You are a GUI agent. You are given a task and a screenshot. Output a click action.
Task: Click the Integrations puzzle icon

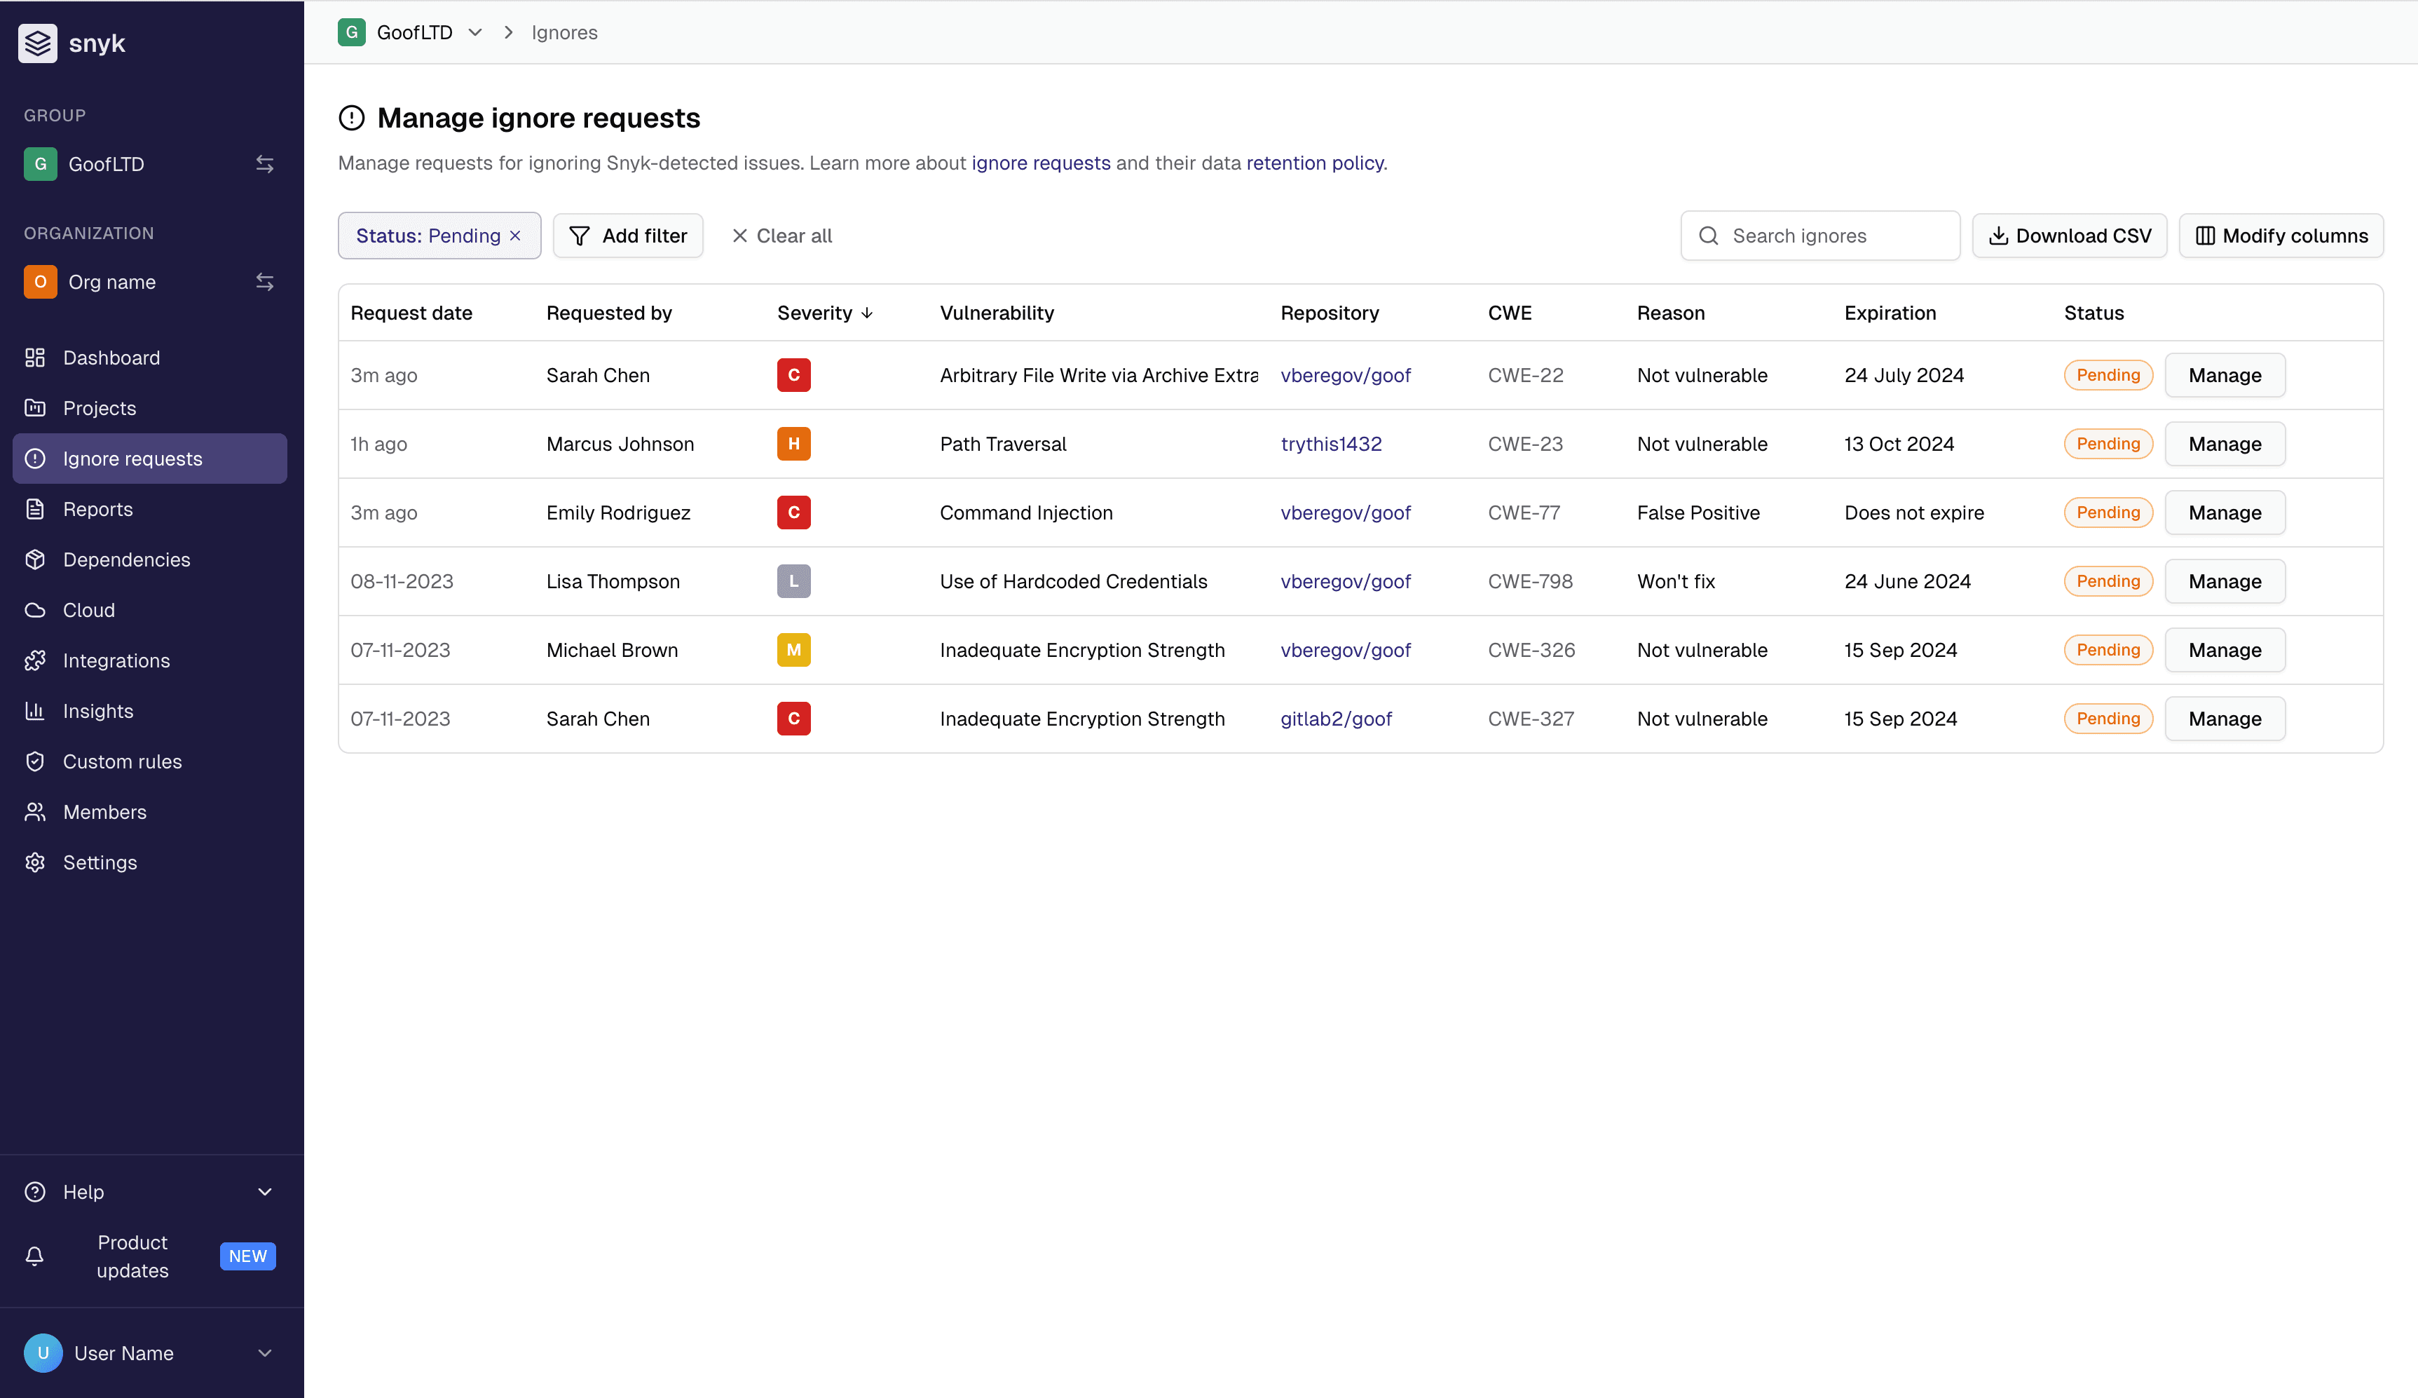point(36,660)
